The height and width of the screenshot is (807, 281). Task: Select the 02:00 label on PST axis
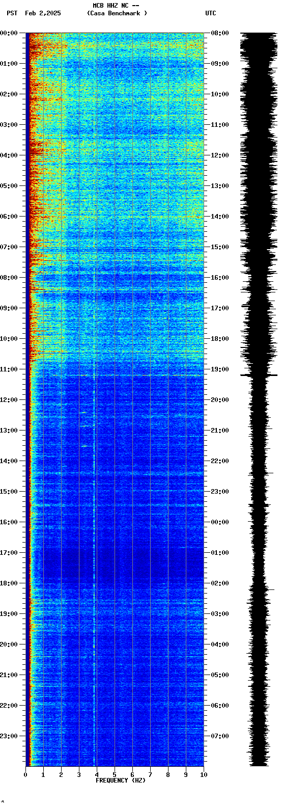(x=9, y=94)
